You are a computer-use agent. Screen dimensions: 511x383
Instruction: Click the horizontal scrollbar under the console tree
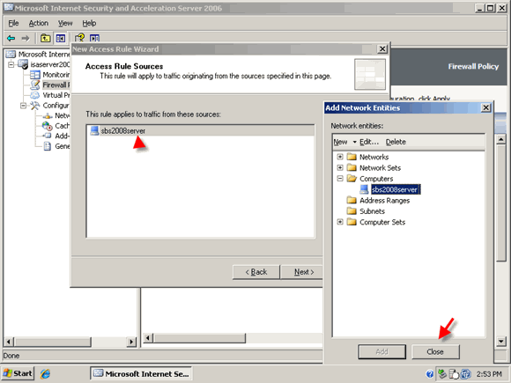[70, 342]
